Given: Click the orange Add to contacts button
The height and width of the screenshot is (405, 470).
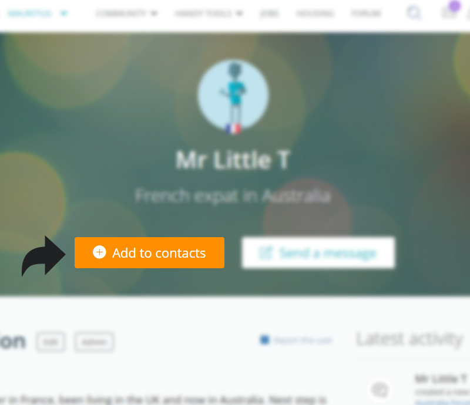Looking at the screenshot, I should point(149,252).
